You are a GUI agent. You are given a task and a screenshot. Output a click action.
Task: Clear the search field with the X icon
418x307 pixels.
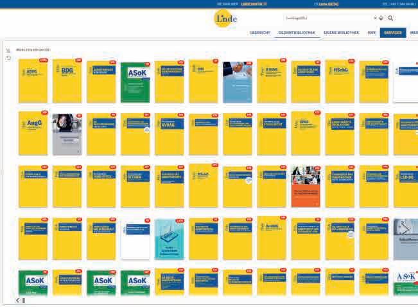(376, 18)
